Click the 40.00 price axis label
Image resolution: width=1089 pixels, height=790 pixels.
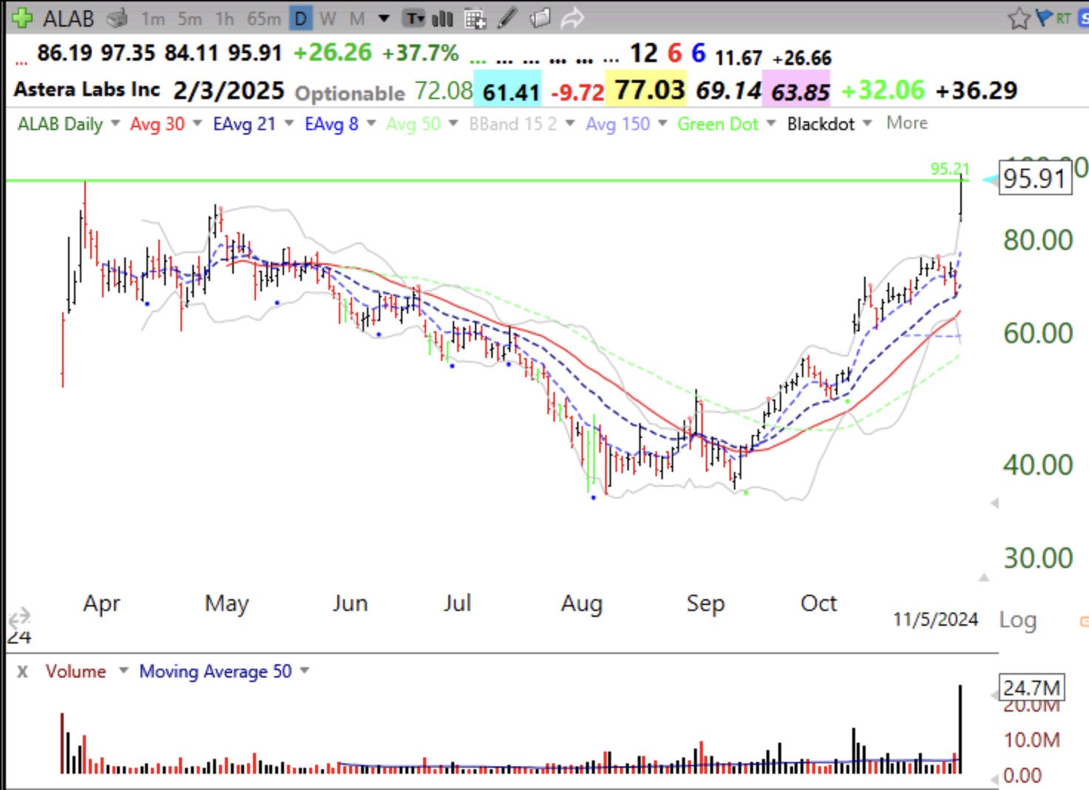1038,465
